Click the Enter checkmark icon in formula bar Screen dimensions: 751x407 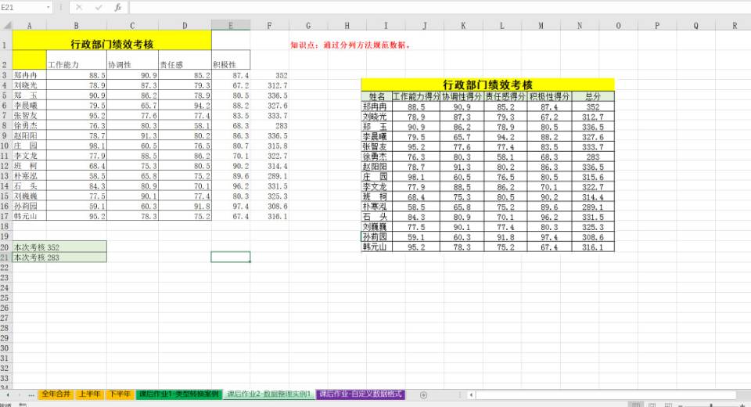tap(99, 7)
